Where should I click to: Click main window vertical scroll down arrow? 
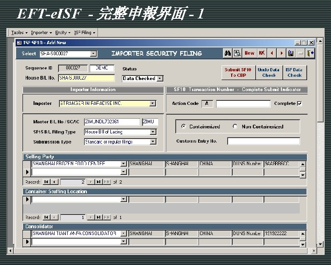coord(320,244)
